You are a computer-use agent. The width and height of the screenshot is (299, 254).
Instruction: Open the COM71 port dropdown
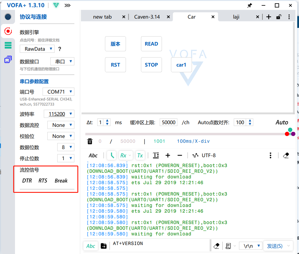(x=58, y=92)
